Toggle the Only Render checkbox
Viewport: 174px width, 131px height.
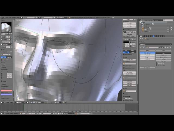click(x=124, y=96)
